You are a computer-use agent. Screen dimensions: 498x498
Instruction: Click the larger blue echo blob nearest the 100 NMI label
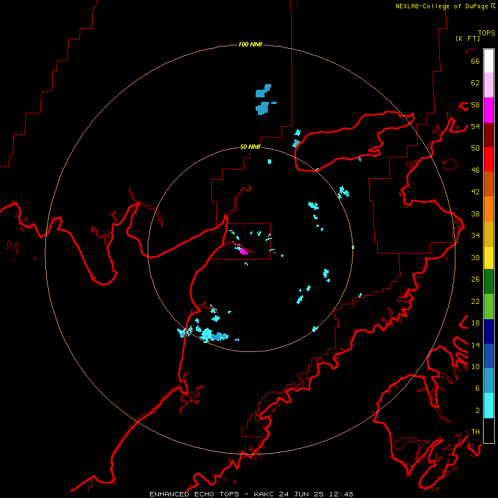point(263,91)
